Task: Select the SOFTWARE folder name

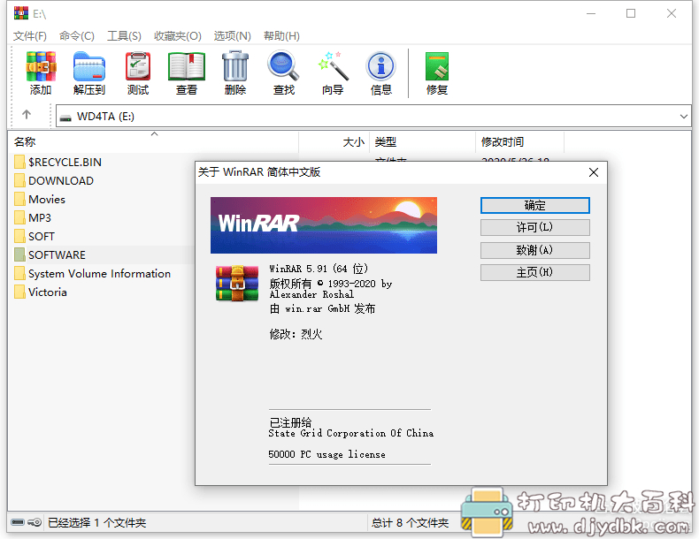Action: [x=57, y=255]
